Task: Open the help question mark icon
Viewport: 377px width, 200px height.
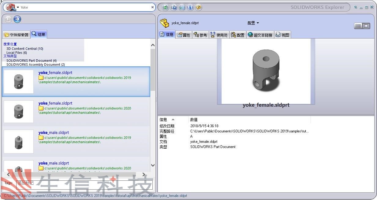Action: tap(199, 7)
